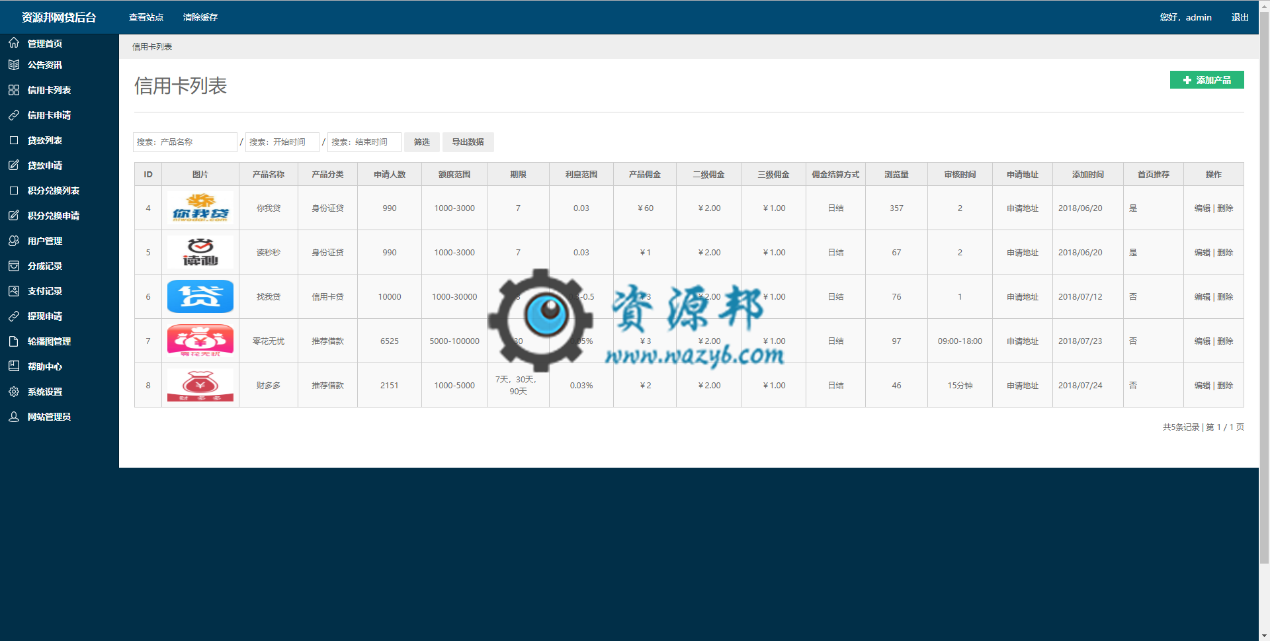Click the link icon beside 提现申请
Image resolution: width=1270 pixels, height=641 pixels.
(14, 316)
